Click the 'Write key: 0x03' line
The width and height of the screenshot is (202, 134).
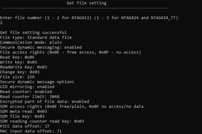coord(19,62)
